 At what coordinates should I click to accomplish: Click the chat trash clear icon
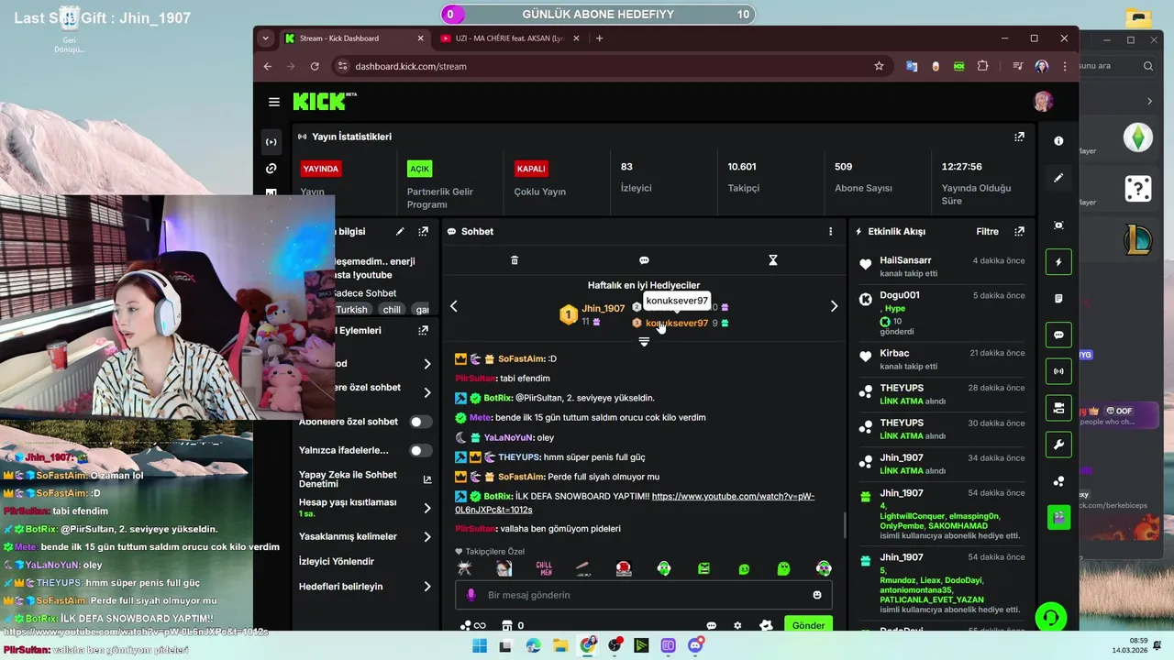coord(515,260)
